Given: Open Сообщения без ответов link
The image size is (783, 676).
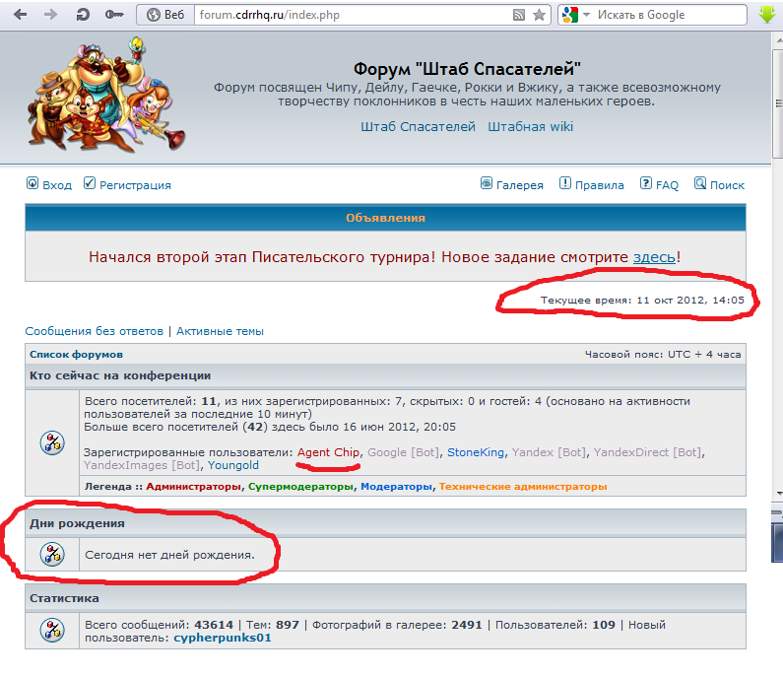Looking at the screenshot, I should point(95,331).
